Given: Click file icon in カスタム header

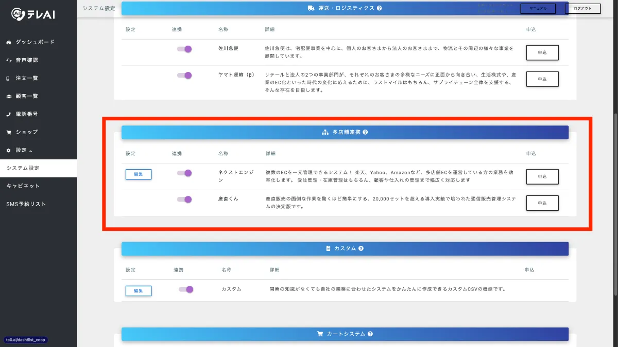Looking at the screenshot, I should pos(328,248).
